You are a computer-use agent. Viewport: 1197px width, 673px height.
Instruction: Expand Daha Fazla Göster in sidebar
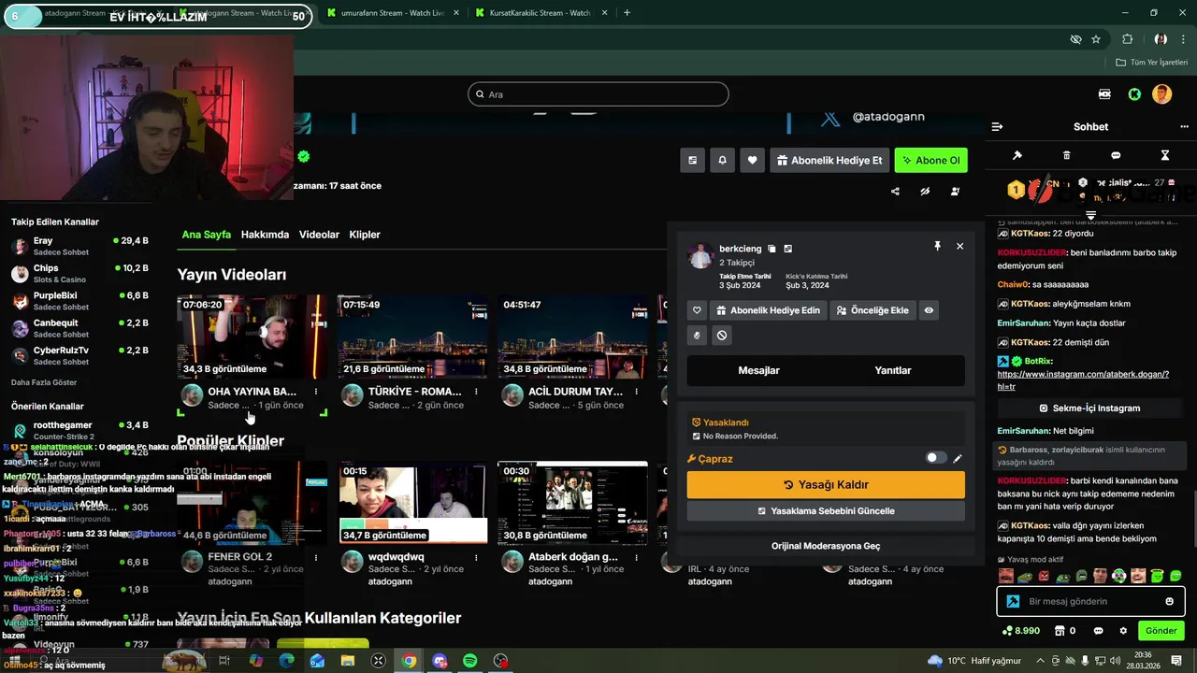[x=44, y=382]
